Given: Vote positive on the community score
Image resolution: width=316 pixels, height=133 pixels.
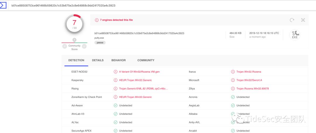Looking at the screenshot, I should (x=84, y=46).
